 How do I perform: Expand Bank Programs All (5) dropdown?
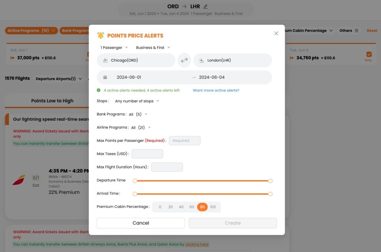(138, 114)
